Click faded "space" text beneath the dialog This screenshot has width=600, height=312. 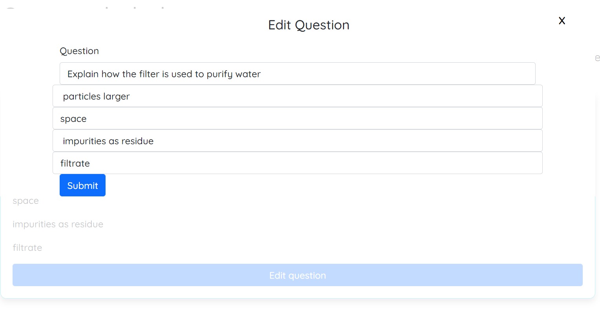pyautogui.click(x=26, y=201)
